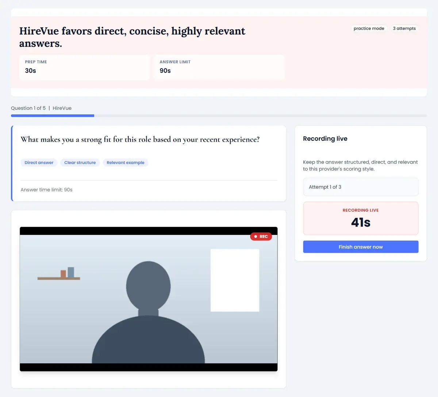This screenshot has width=438, height=397.
Task: Click the Answer time limit: 90s text
Action: [x=46, y=190]
